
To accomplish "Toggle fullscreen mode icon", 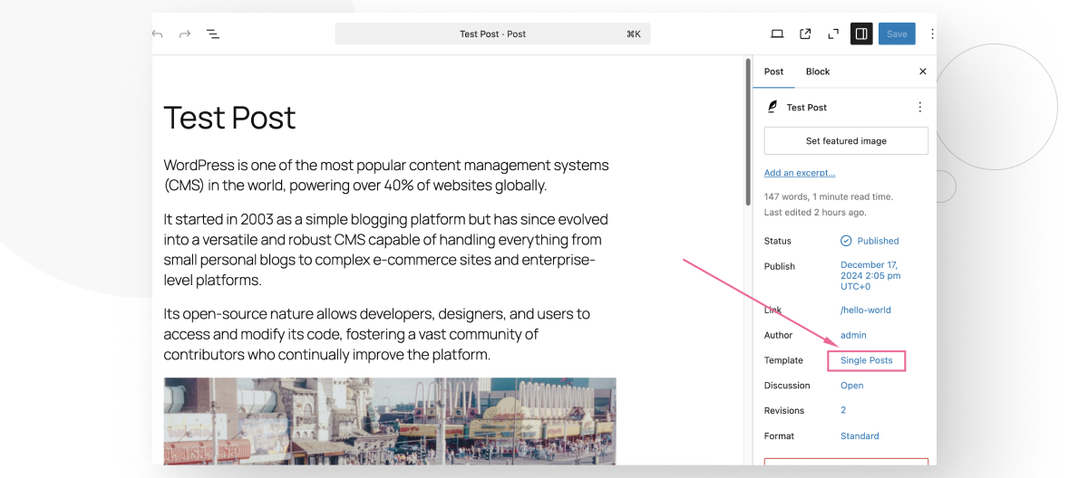I will click(833, 34).
